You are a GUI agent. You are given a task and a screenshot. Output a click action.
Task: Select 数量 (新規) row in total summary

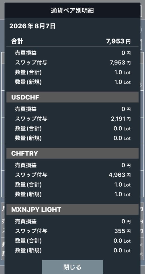tap(72, 82)
